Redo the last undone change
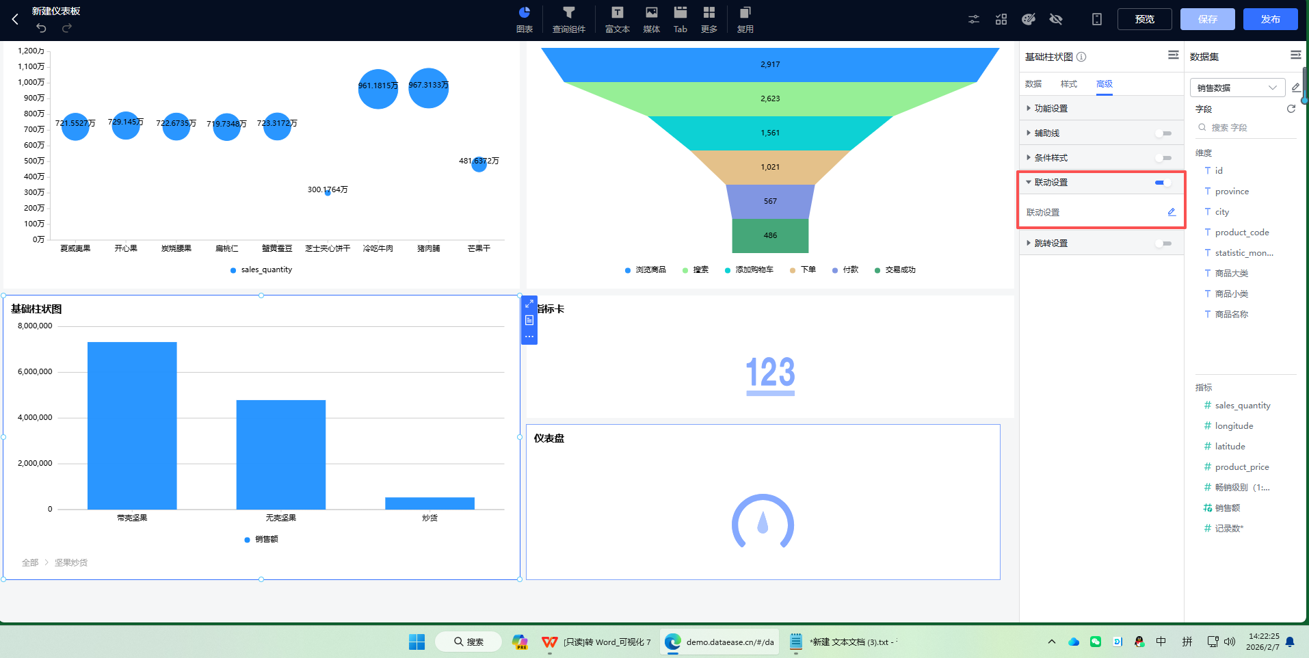This screenshot has height=658, width=1309. (67, 28)
